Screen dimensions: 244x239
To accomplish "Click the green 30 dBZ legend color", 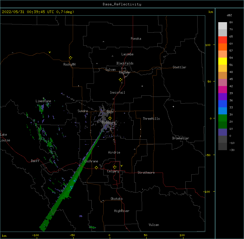I will coord(222,118).
